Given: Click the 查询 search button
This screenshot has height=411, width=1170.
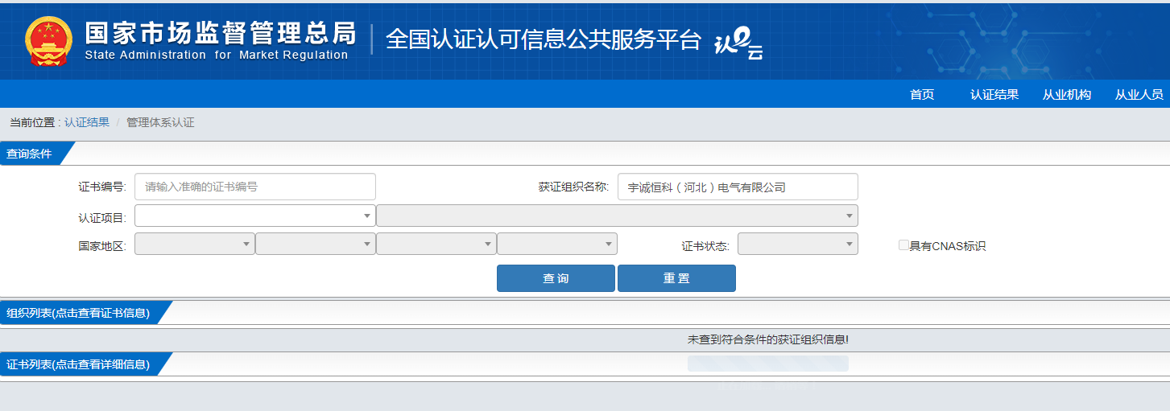Looking at the screenshot, I should [556, 278].
